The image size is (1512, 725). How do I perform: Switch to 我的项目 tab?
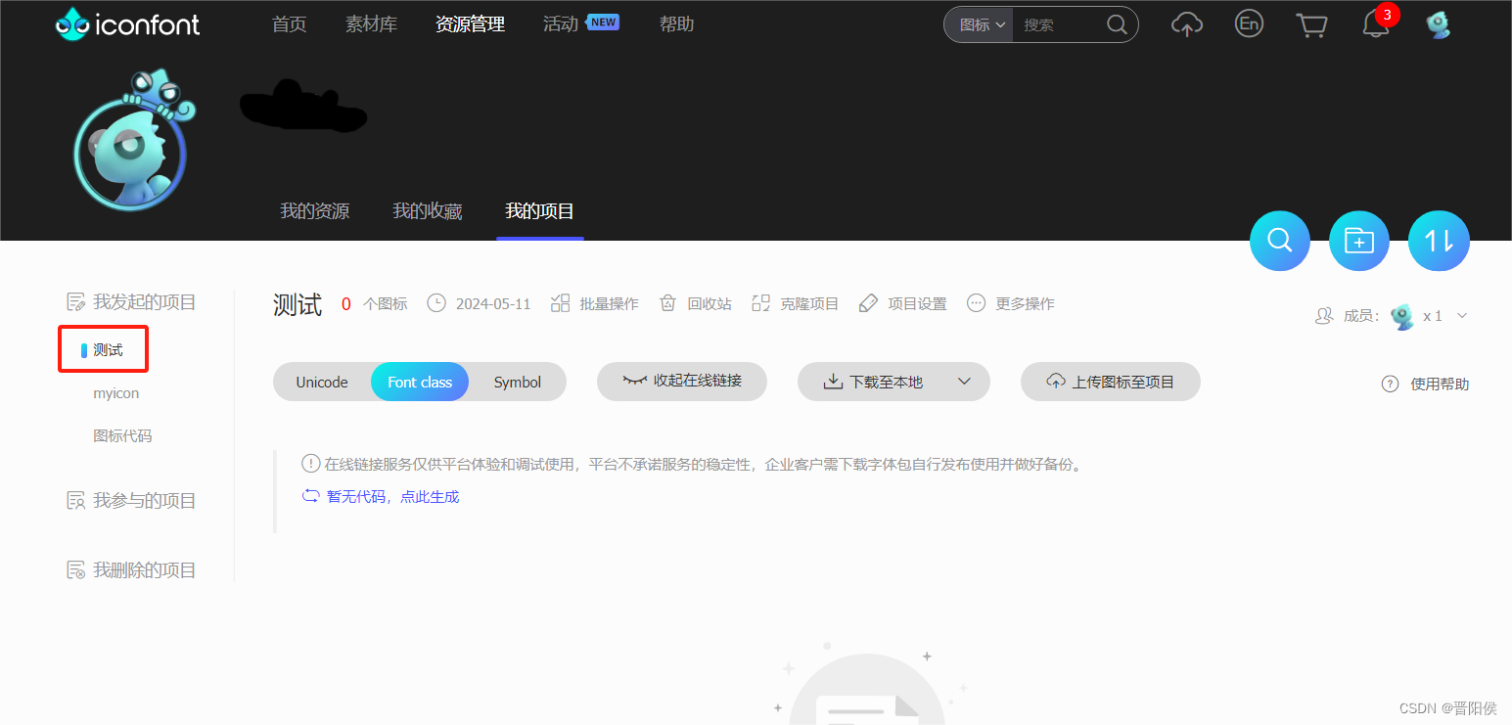coord(540,210)
